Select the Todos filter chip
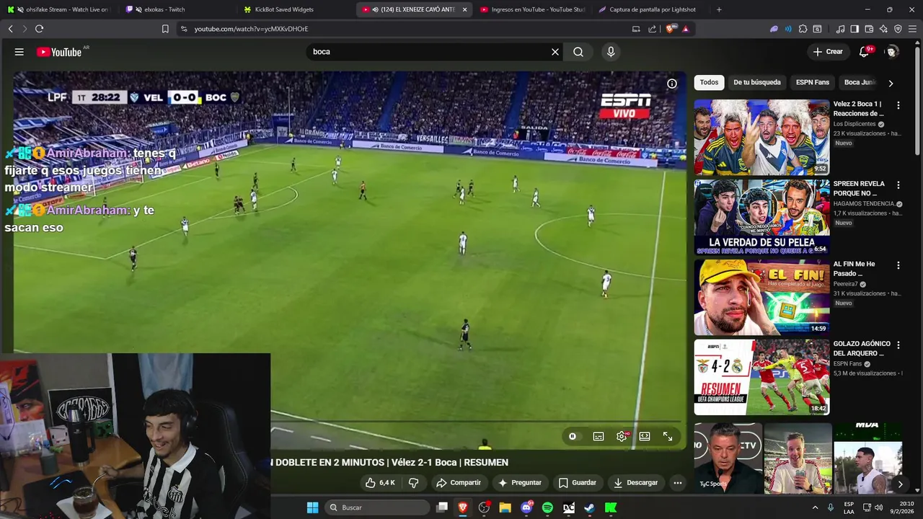The image size is (923, 519). [x=709, y=82]
